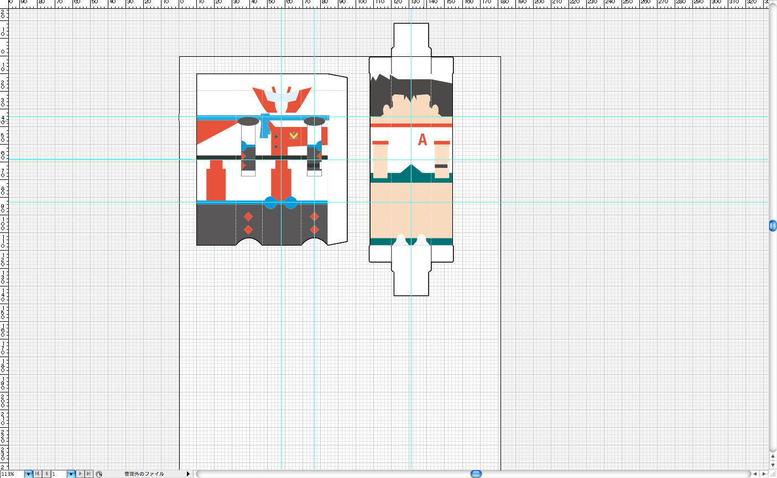
Task: Click the page number field
Action: [59, 474]
